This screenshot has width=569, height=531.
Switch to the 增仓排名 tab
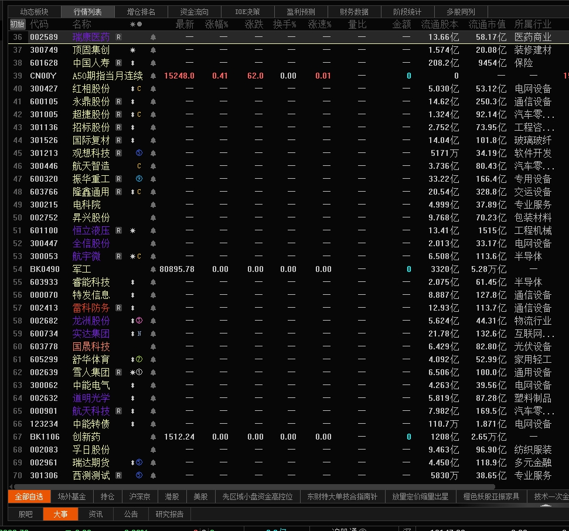(141, 12)
